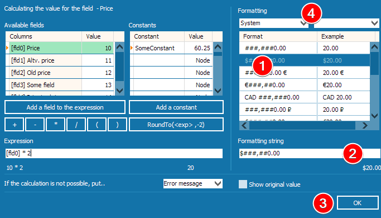Click the Example column header
This screenshot has height=218, width=381.
[346, 36]
